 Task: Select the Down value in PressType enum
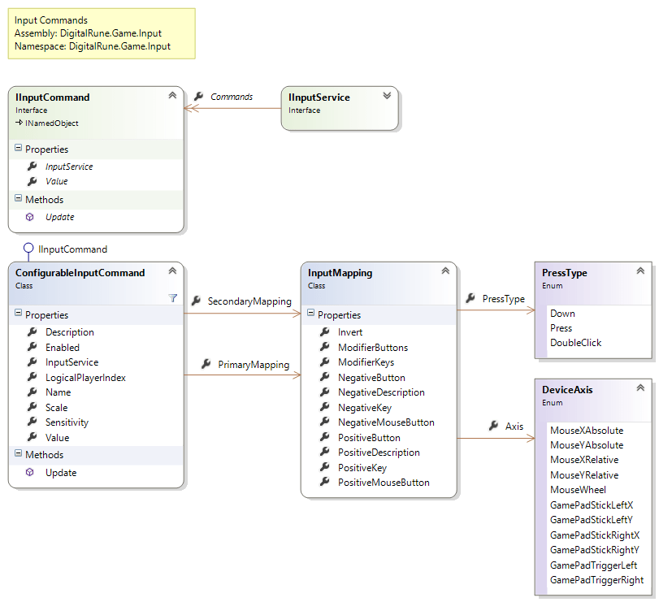[x=562, y=313]
